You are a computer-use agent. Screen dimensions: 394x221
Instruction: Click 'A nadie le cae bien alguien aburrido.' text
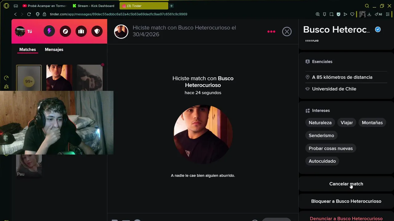pos(203,176)
